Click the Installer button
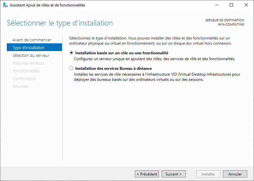Image resolution: width=254 pixels, height=181 pixels. (208, 174)
